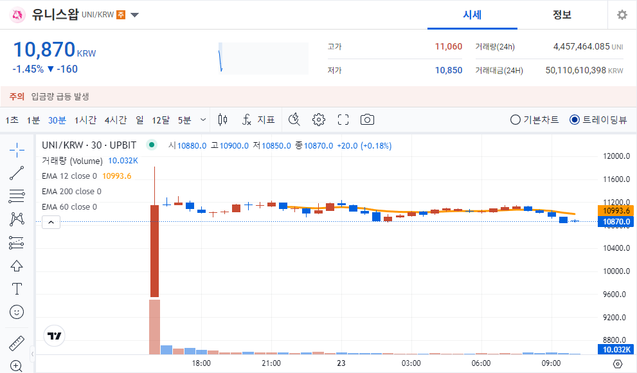Click the 4,457,464.085 24h volume value

[581, 47]
